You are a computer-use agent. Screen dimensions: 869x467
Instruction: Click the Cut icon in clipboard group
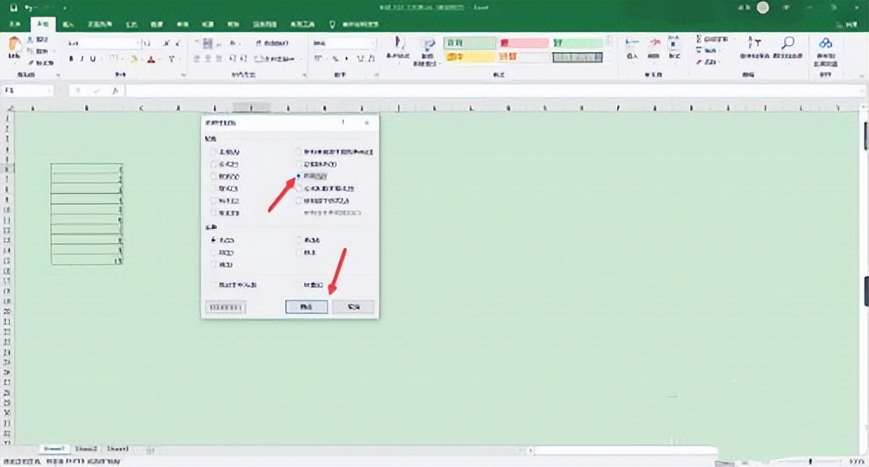31,40
